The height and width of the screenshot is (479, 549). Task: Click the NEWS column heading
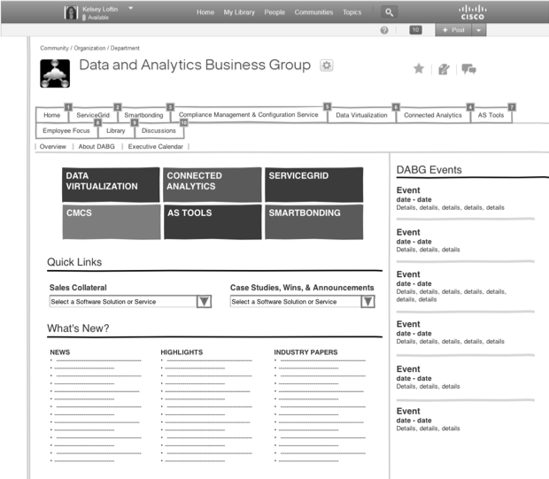[x=60, y=352]
